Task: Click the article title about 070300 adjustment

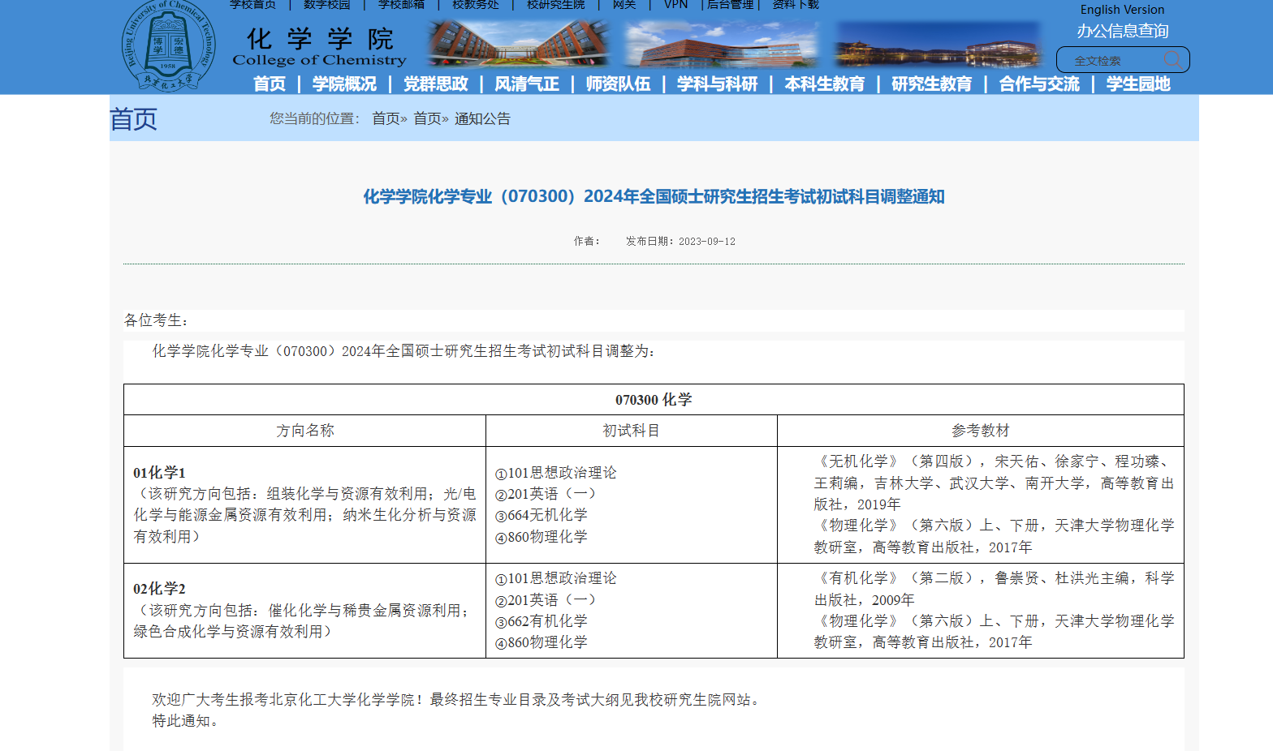Action: 654,196
